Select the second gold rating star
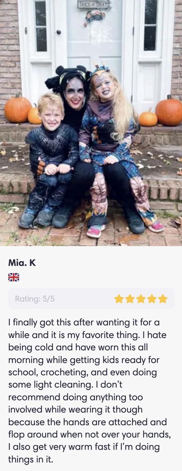The width and height of the screenshot is (182, 471). pos(130,299)
